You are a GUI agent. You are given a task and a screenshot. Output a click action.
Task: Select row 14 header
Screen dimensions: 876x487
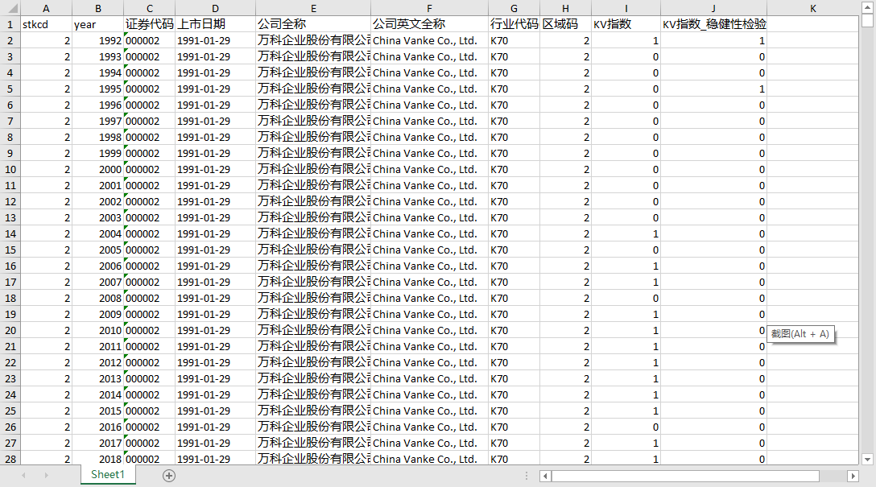click(10, 233)
